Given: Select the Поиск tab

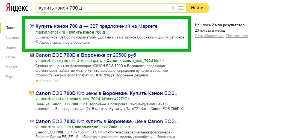Looking at the screenshot, I should pos(10,28).
